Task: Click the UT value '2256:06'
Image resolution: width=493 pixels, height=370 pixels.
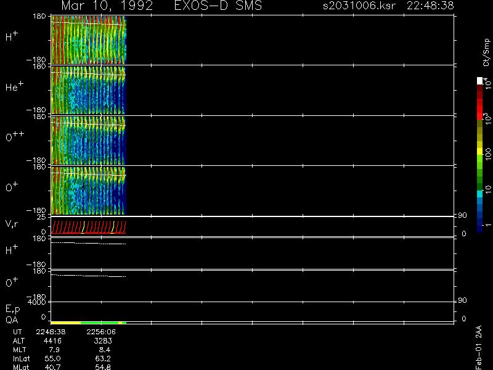Action: 101,332
